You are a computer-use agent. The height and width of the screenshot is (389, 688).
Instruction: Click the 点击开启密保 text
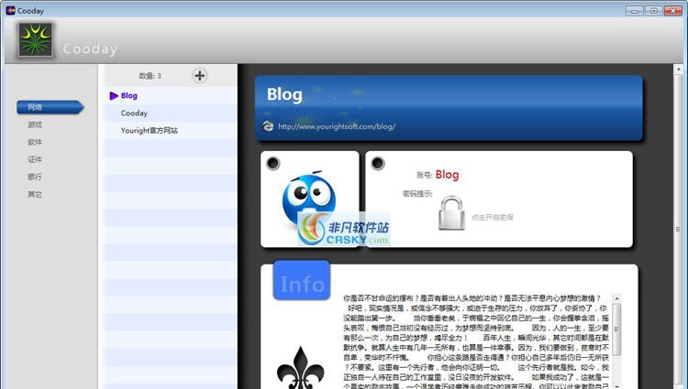point(493,217)
